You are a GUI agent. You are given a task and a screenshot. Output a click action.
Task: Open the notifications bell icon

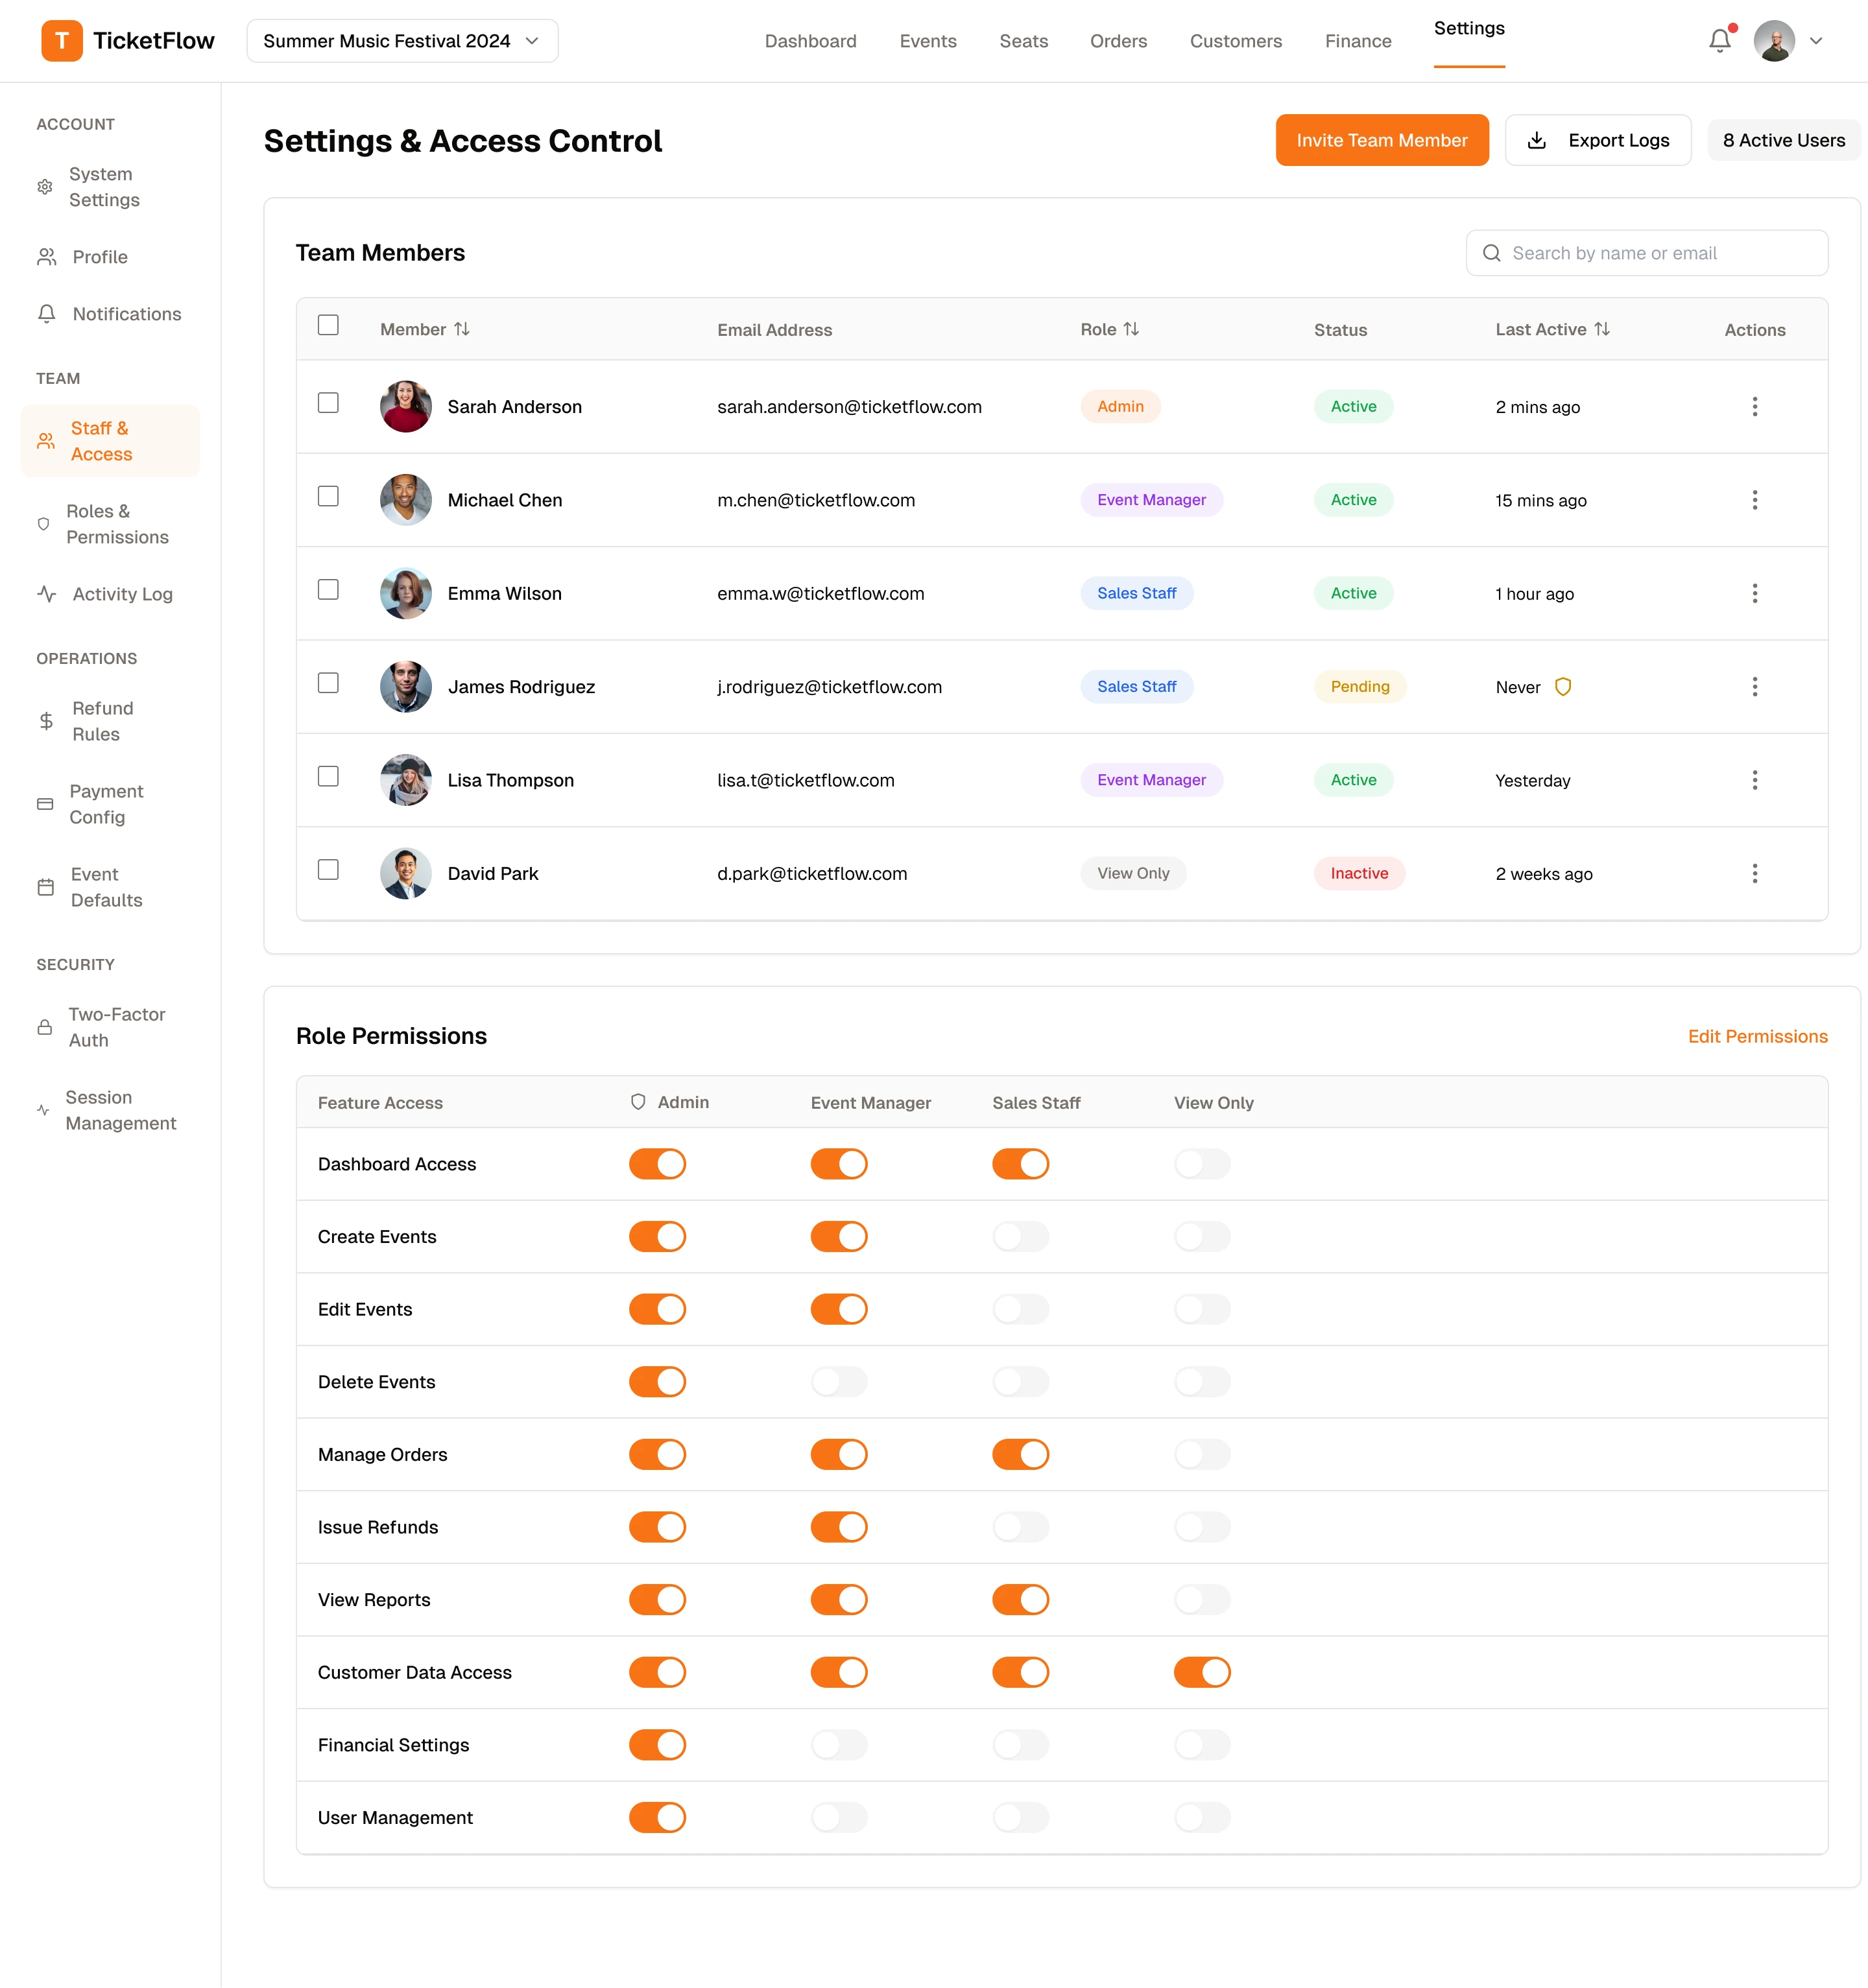(x=1719, y=41)
